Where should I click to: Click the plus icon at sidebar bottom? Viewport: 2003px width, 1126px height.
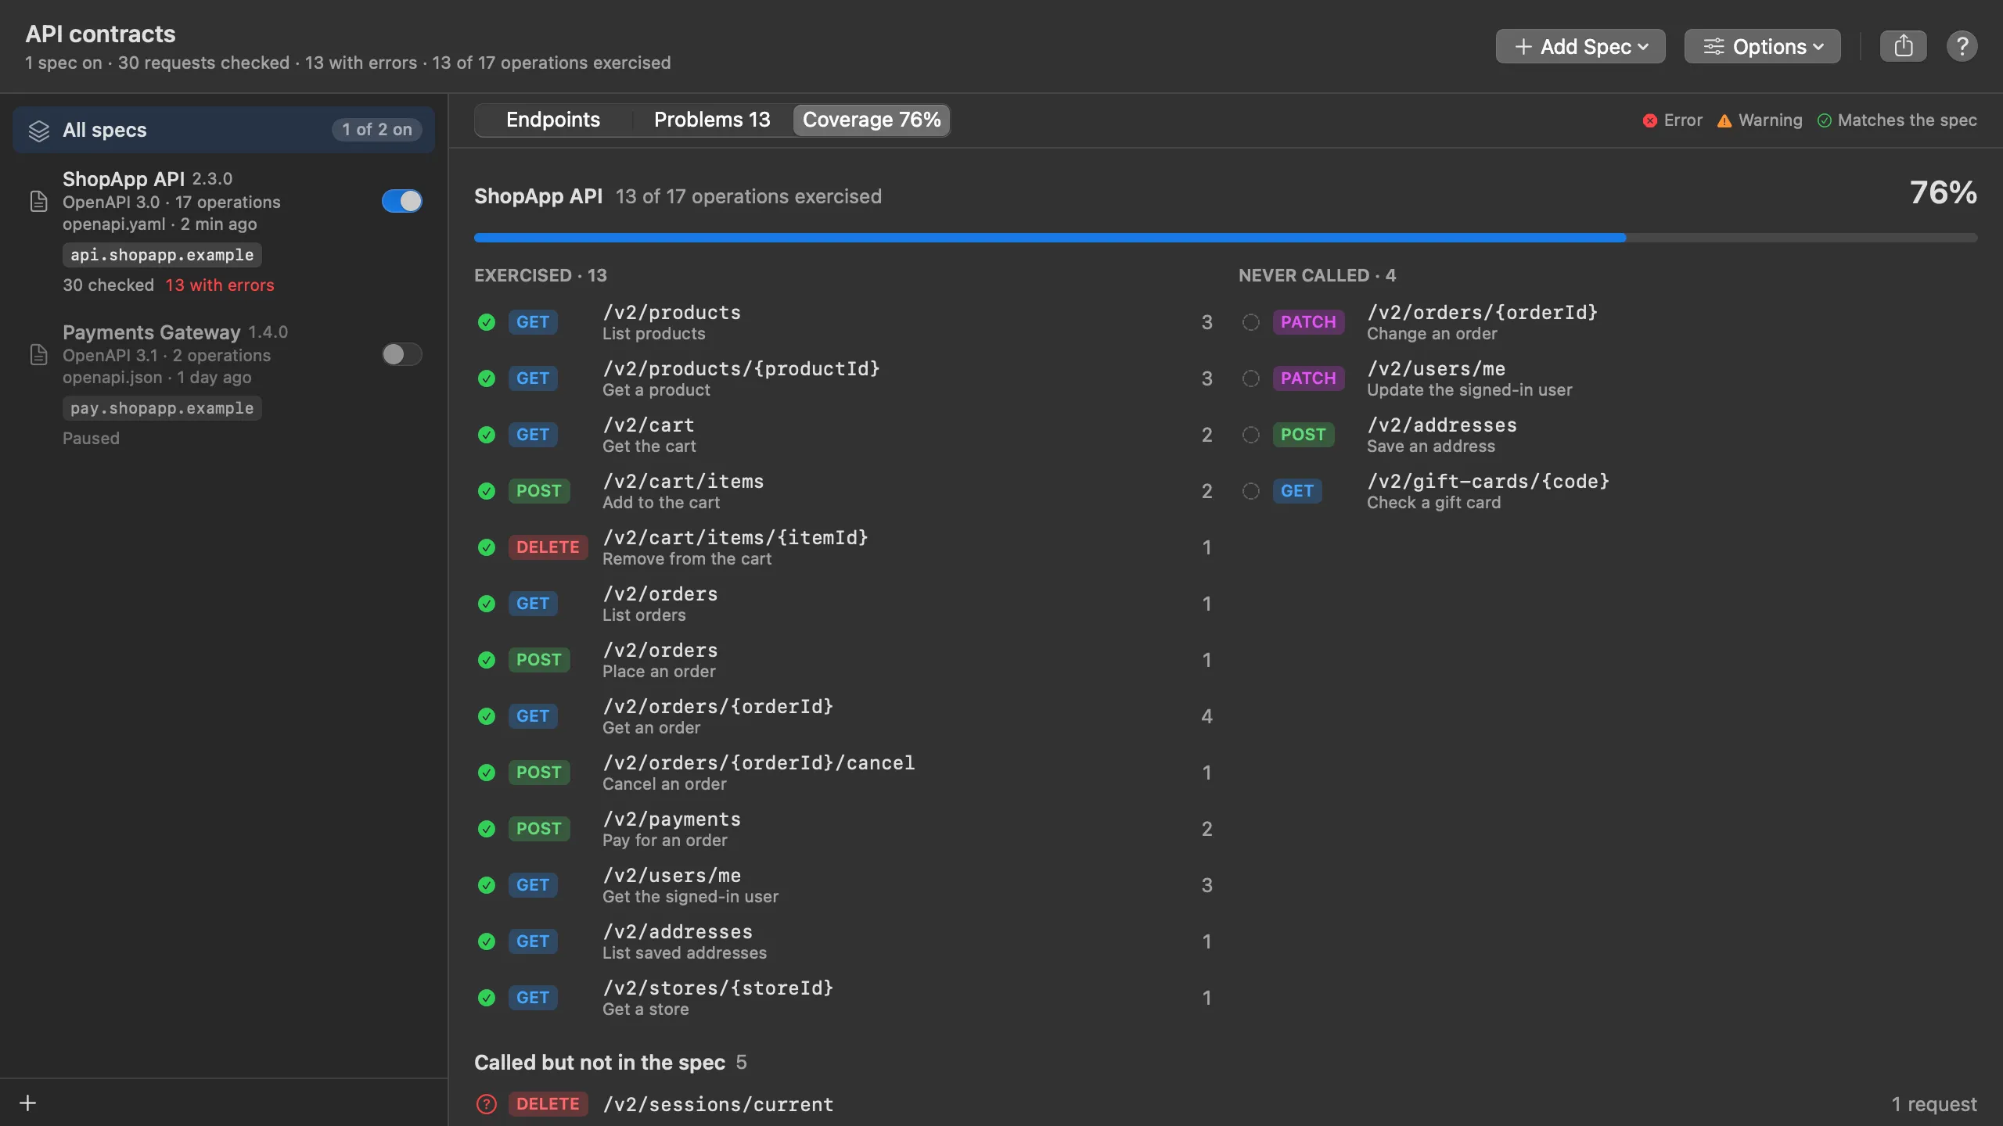[28, 1103]
